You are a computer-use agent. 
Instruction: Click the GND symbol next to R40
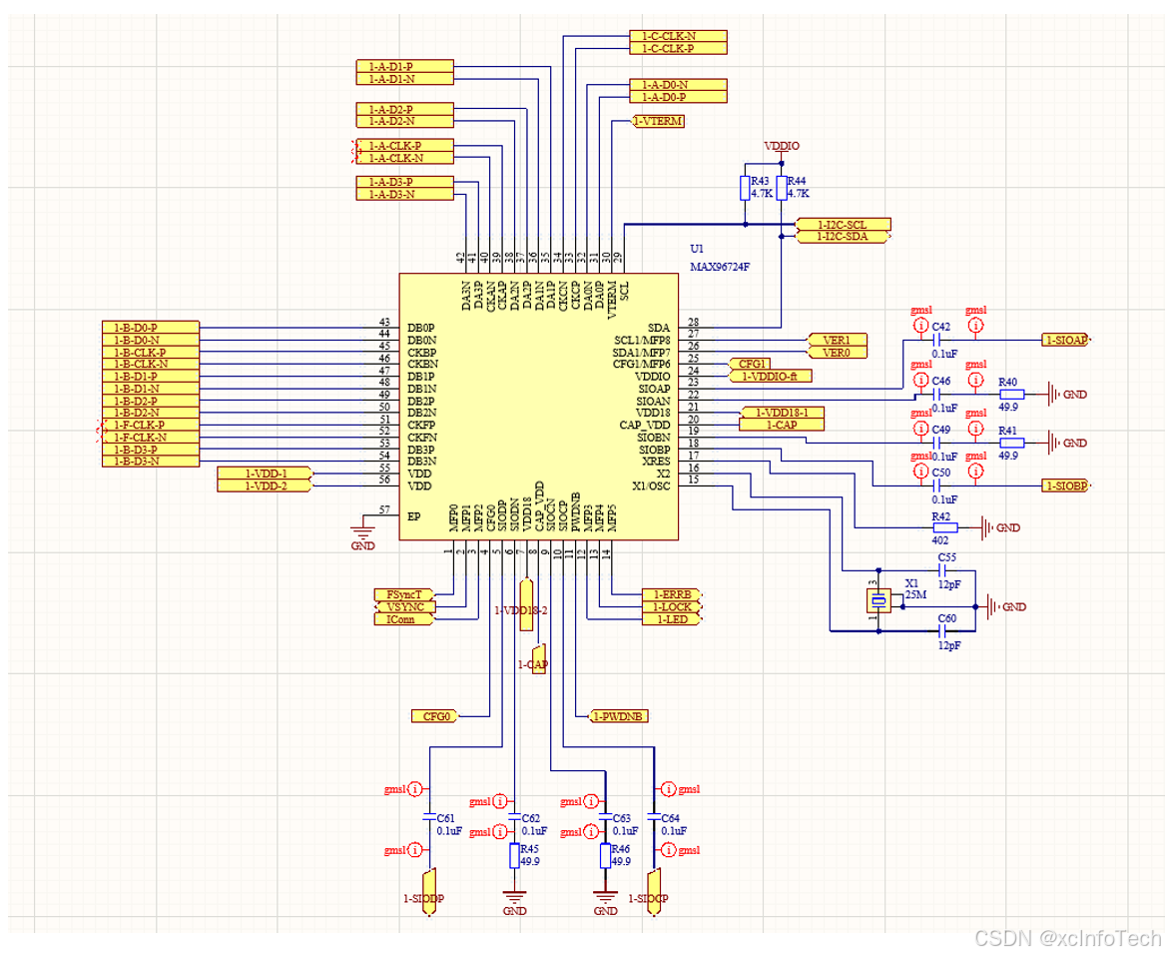click(x=1068, y=395)
